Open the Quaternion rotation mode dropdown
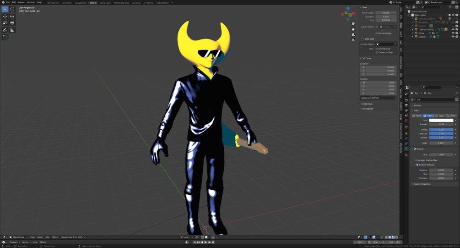Screen dimensions: 460x248 pyautogui.click(x=378, y=98)
